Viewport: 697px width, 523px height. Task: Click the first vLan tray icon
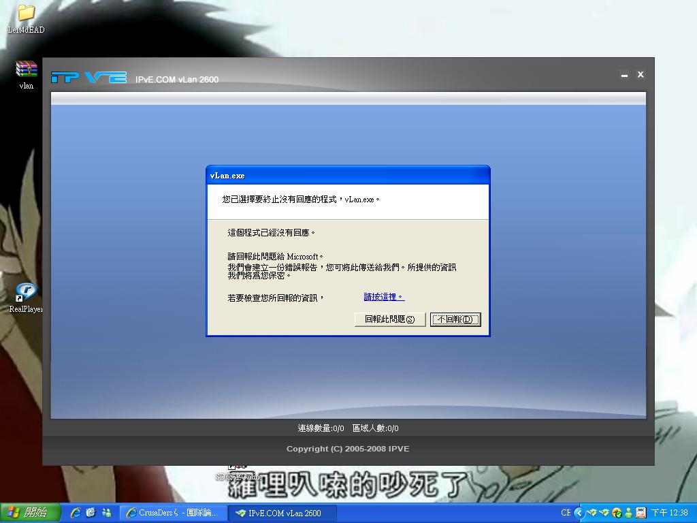[x=592, y=513]
